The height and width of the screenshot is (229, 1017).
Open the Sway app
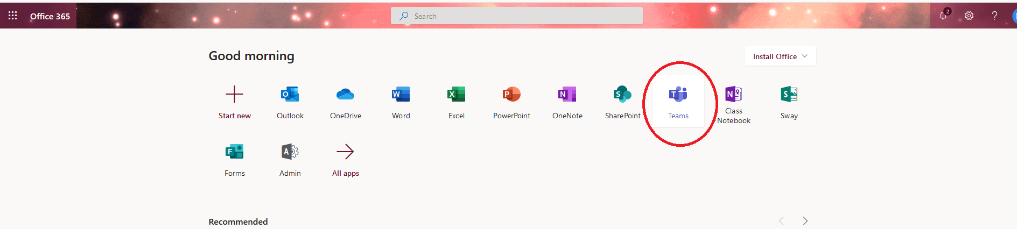click(x=789, y=102)
